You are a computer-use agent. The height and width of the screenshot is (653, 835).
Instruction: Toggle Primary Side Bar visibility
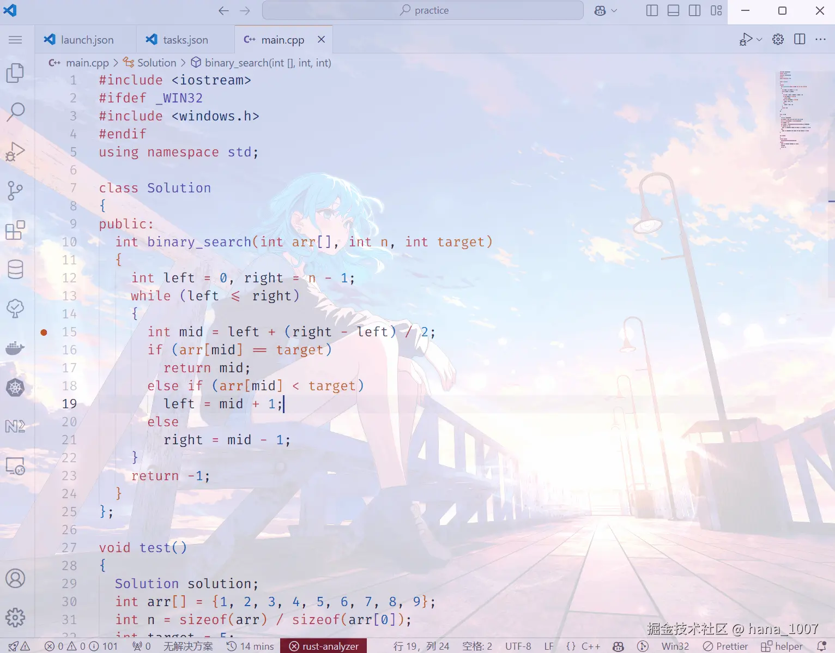(x=652, y=10)
